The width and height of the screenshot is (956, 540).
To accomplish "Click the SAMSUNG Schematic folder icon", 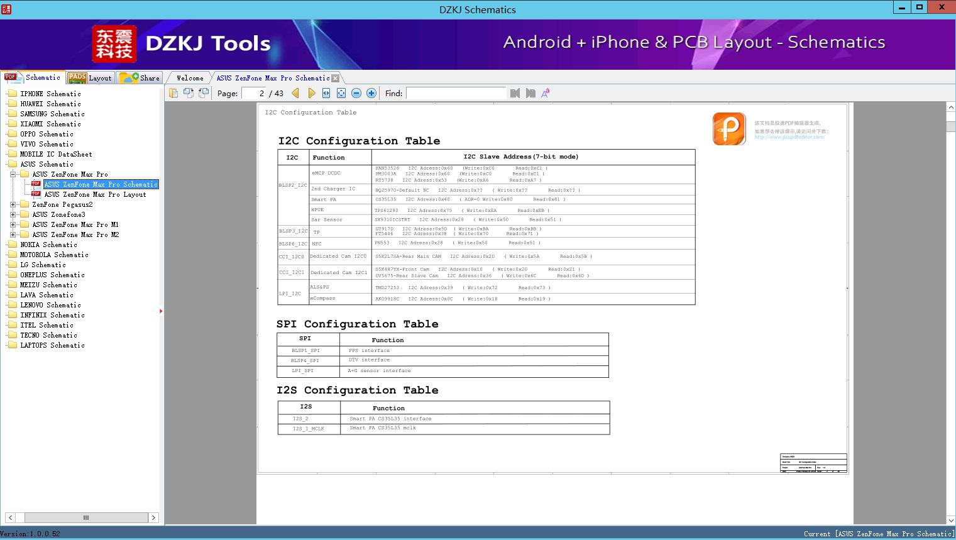I will coord(13,114).
